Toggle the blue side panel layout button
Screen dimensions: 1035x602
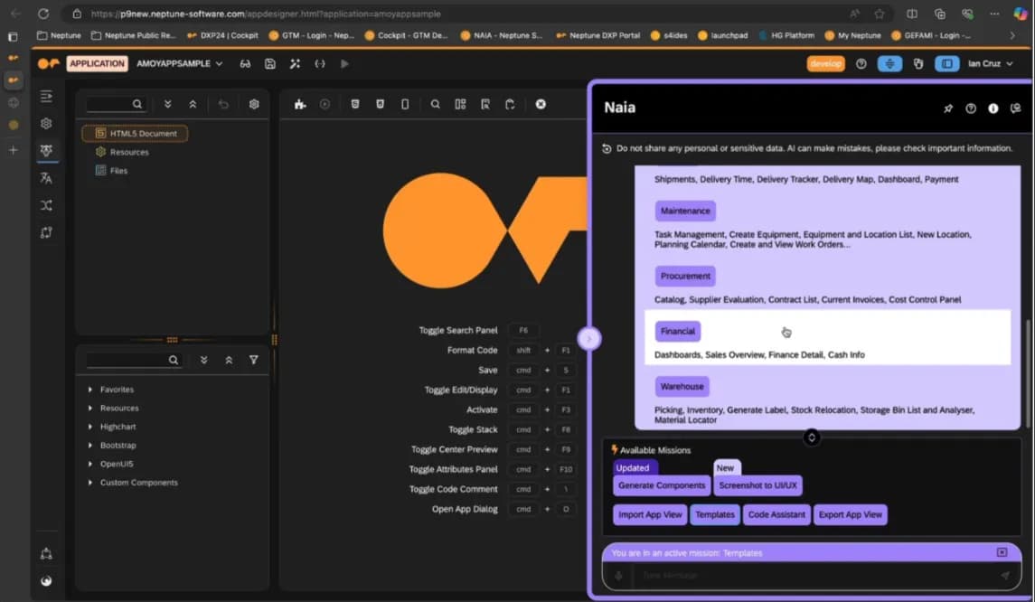click(946, 64)
